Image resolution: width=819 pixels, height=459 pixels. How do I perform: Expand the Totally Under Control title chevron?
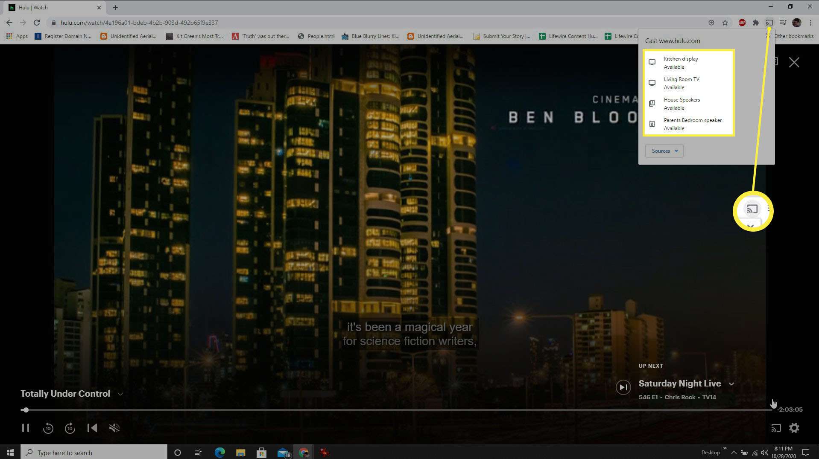[120, 394]
